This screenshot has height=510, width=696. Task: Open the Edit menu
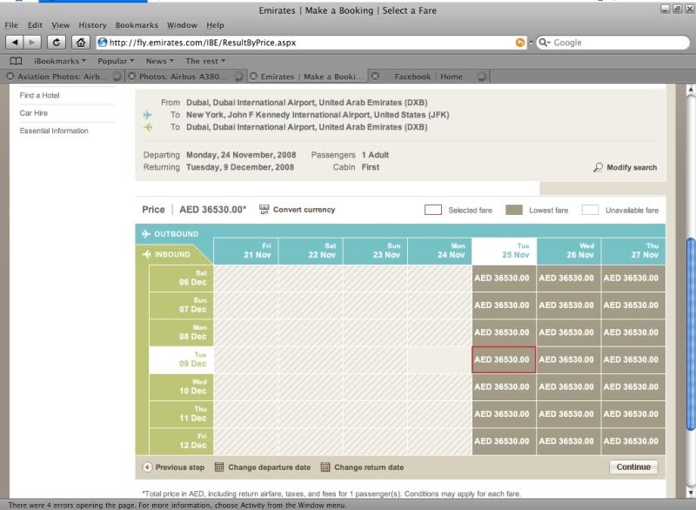(35, 25)
